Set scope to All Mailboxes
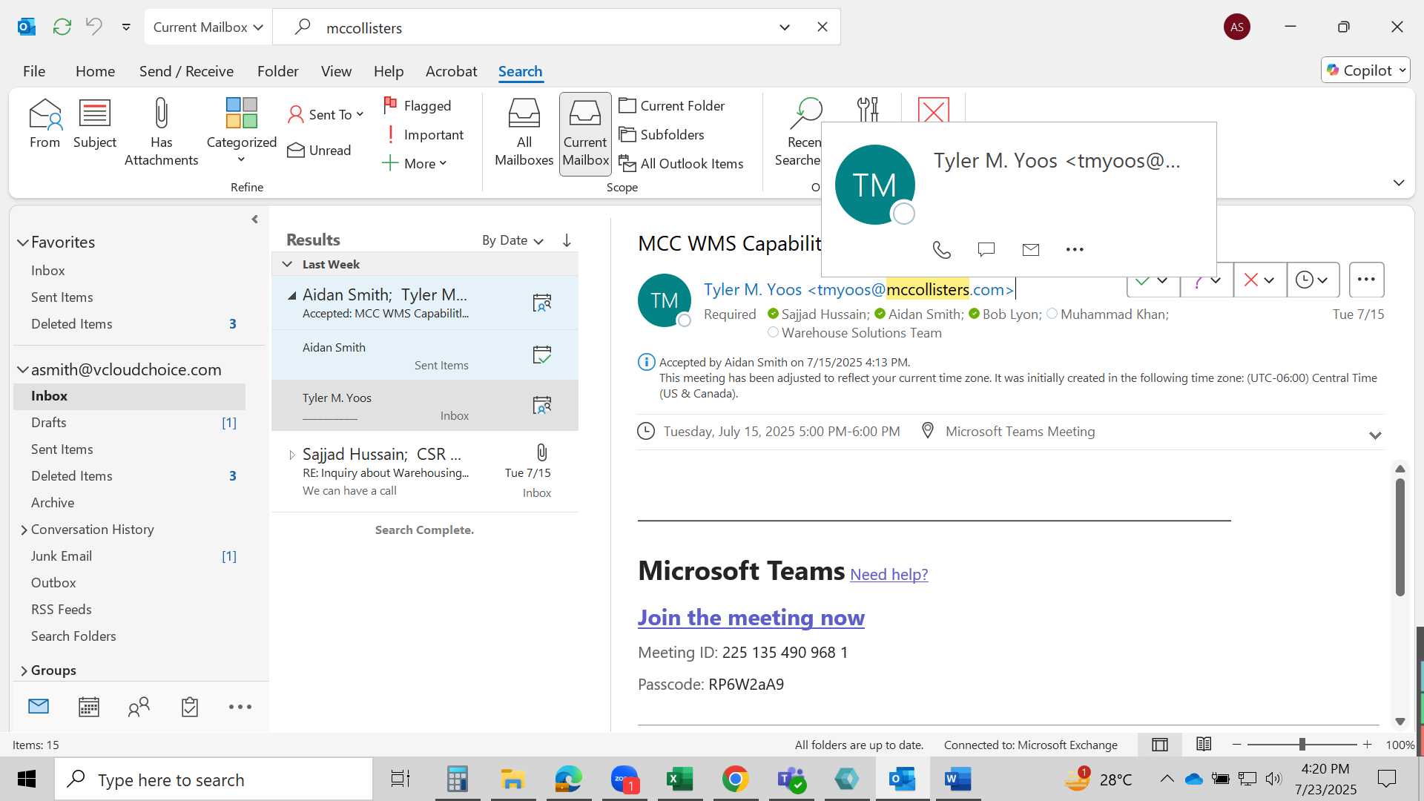The image size is (1424, 801). [524, 132]
